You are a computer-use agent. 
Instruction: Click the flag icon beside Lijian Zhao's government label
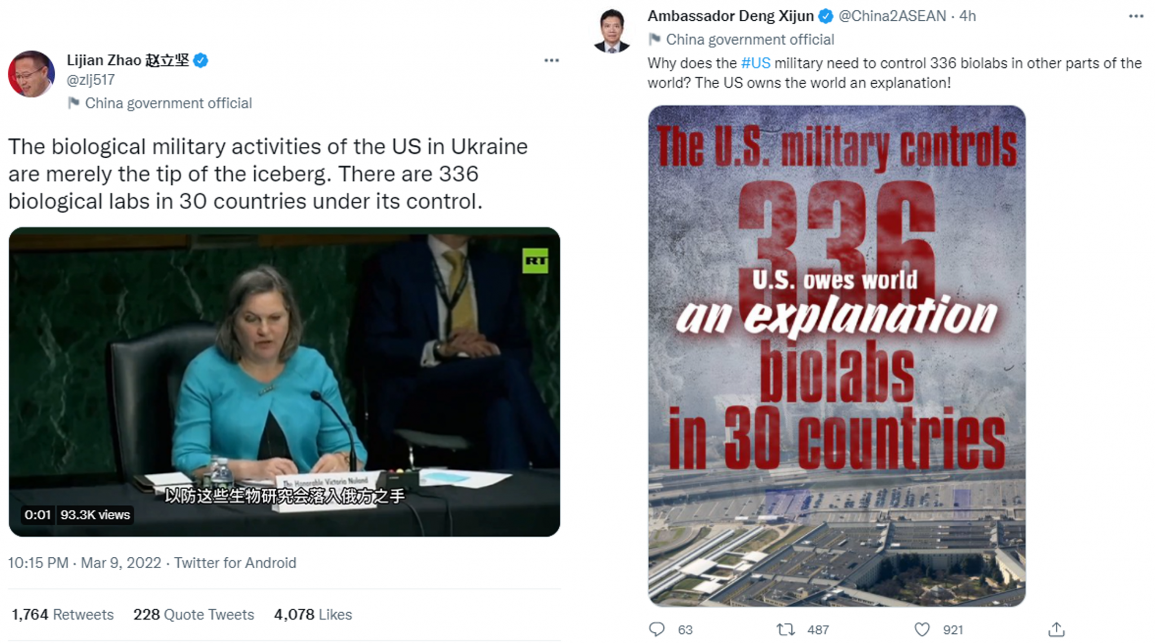click(73, 103)
